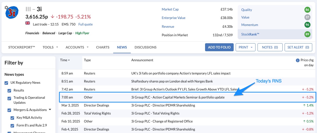Click the Enterprise Value link
The height and width of the screenshot is (133, 317).
pyautogui.click(x=173, y=18)
